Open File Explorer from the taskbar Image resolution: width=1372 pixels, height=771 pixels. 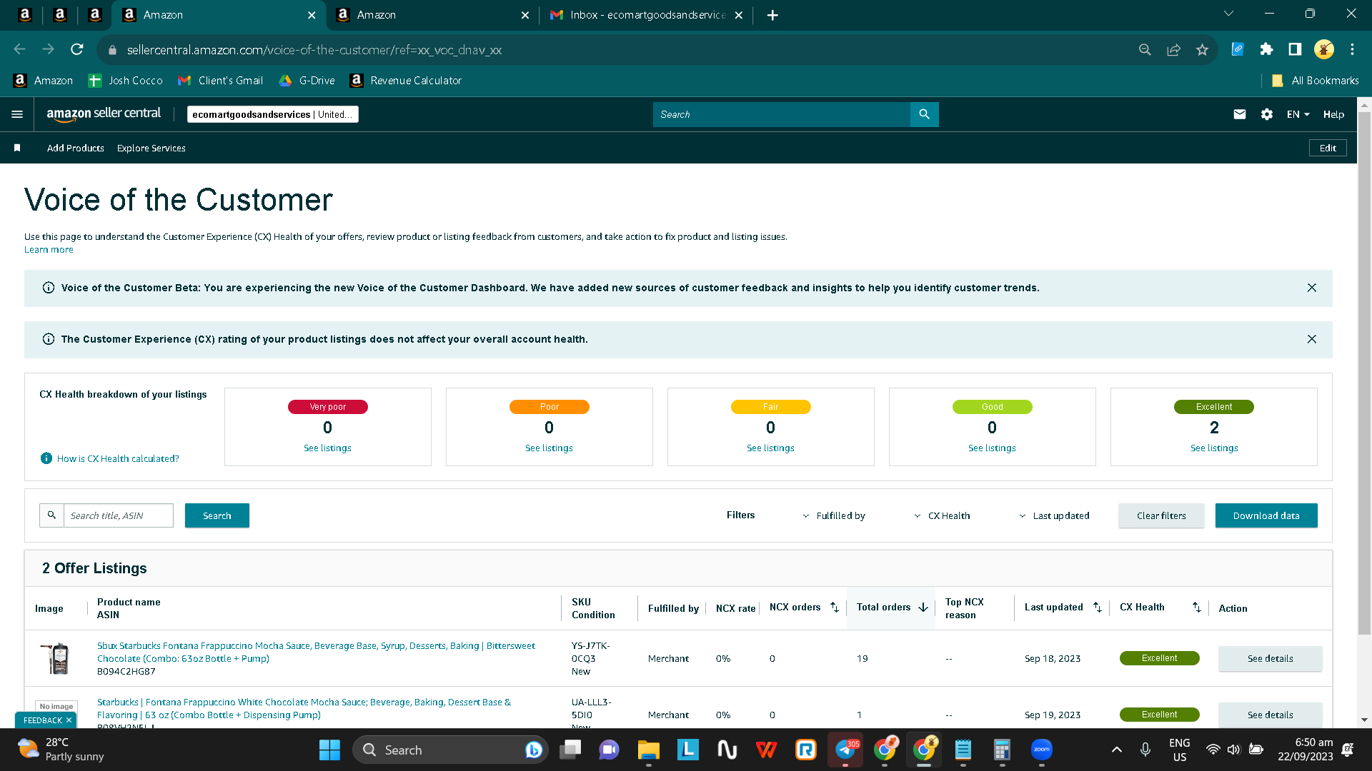click(x=648, y=750)
